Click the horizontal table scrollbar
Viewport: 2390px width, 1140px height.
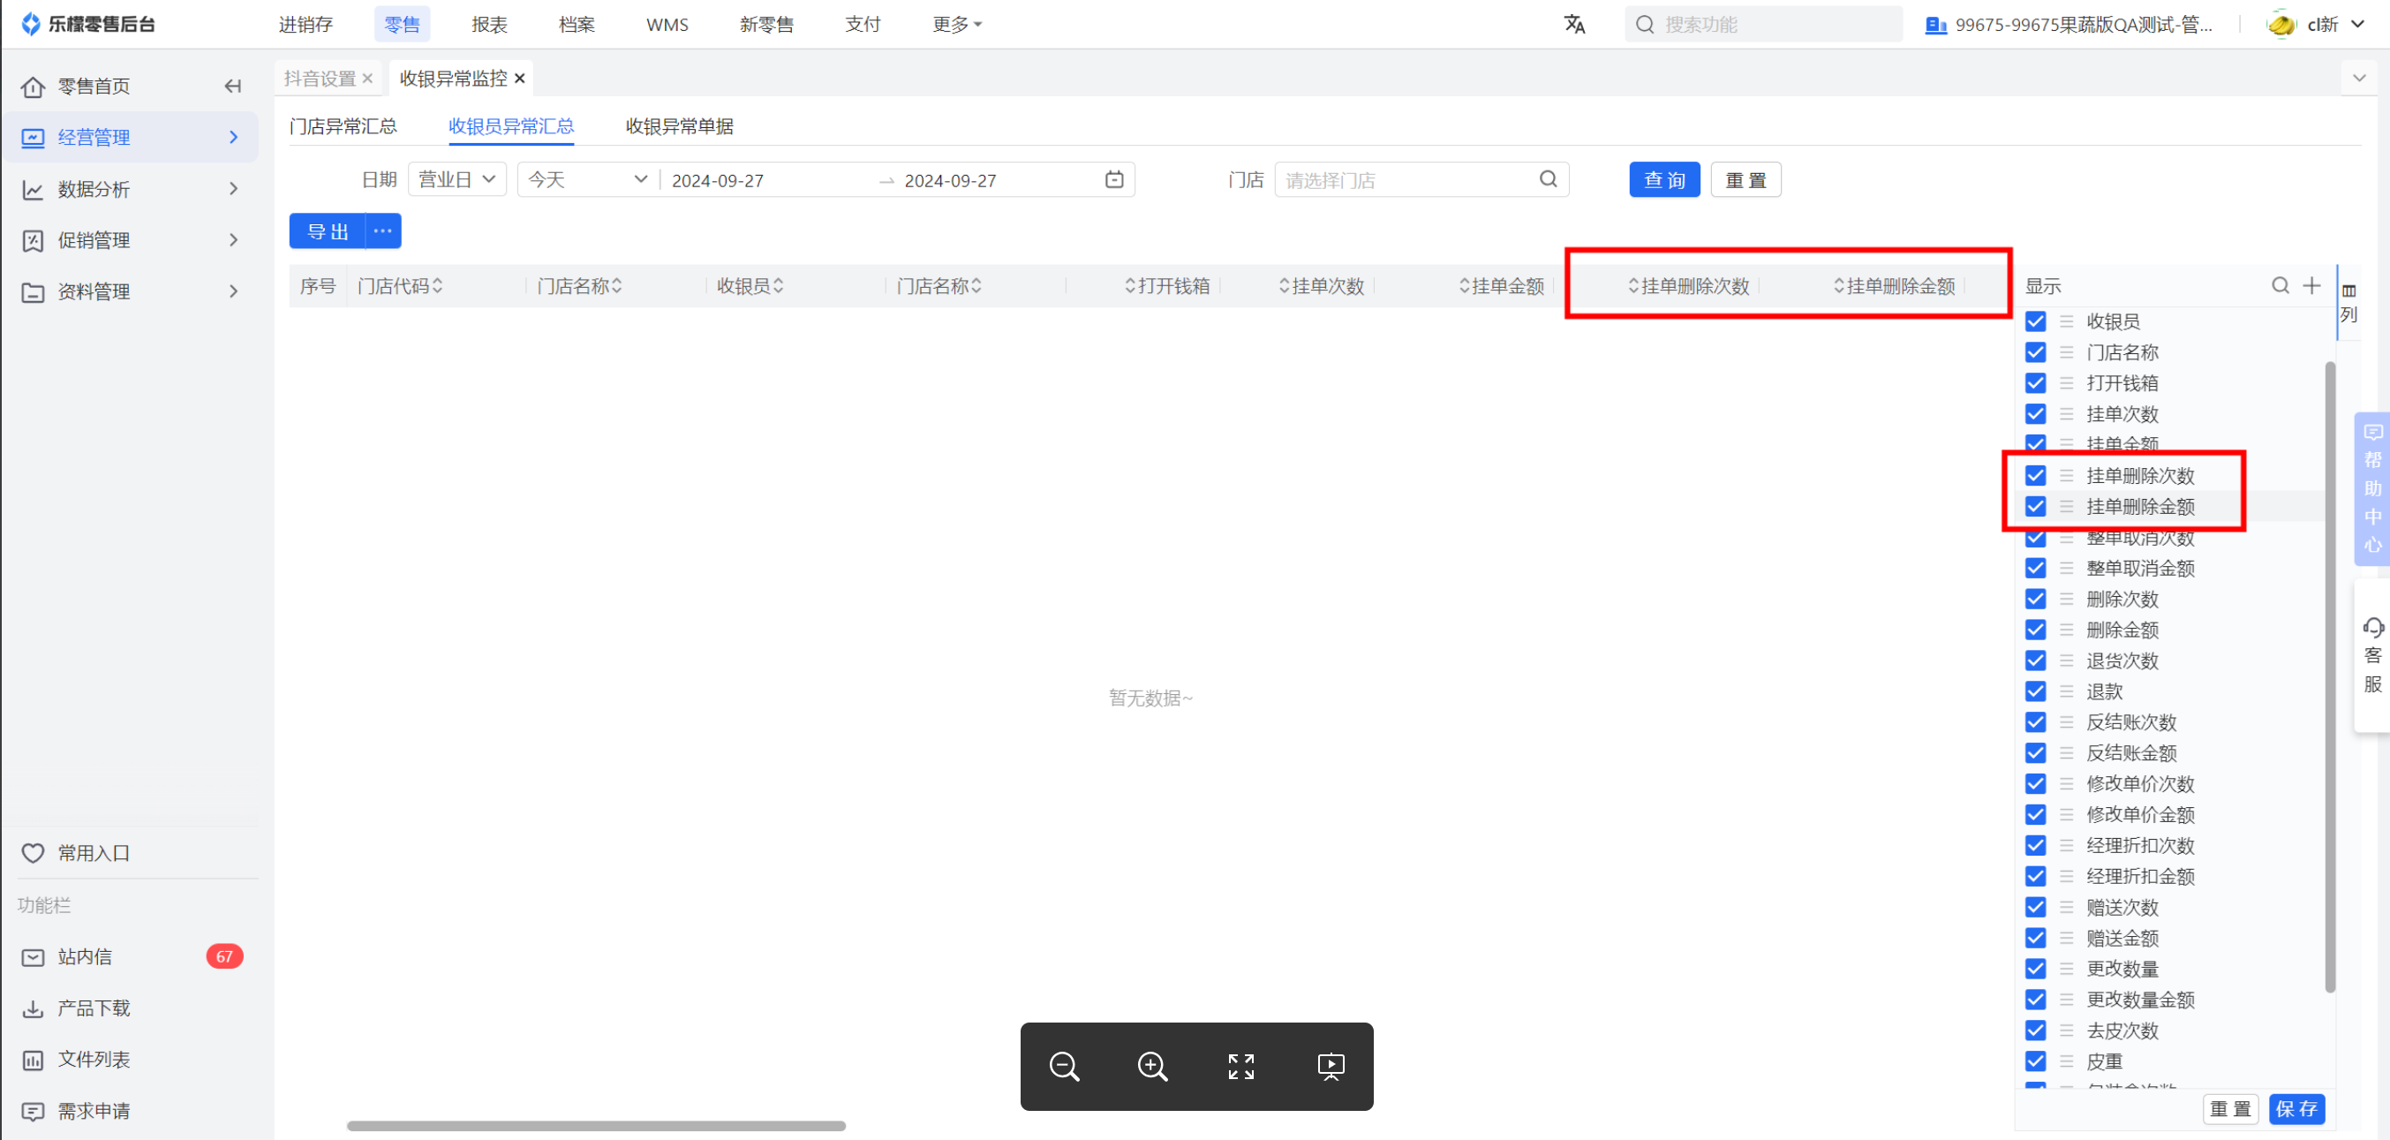coord(596,1125)
